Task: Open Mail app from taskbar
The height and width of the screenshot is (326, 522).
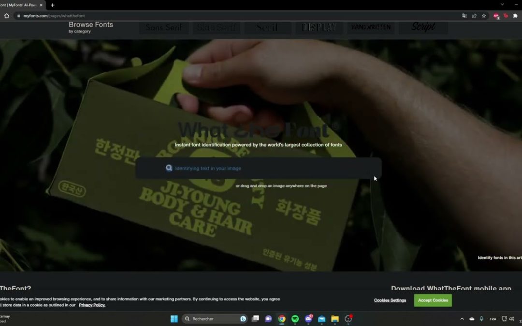Action: click(x=321, y=319)
